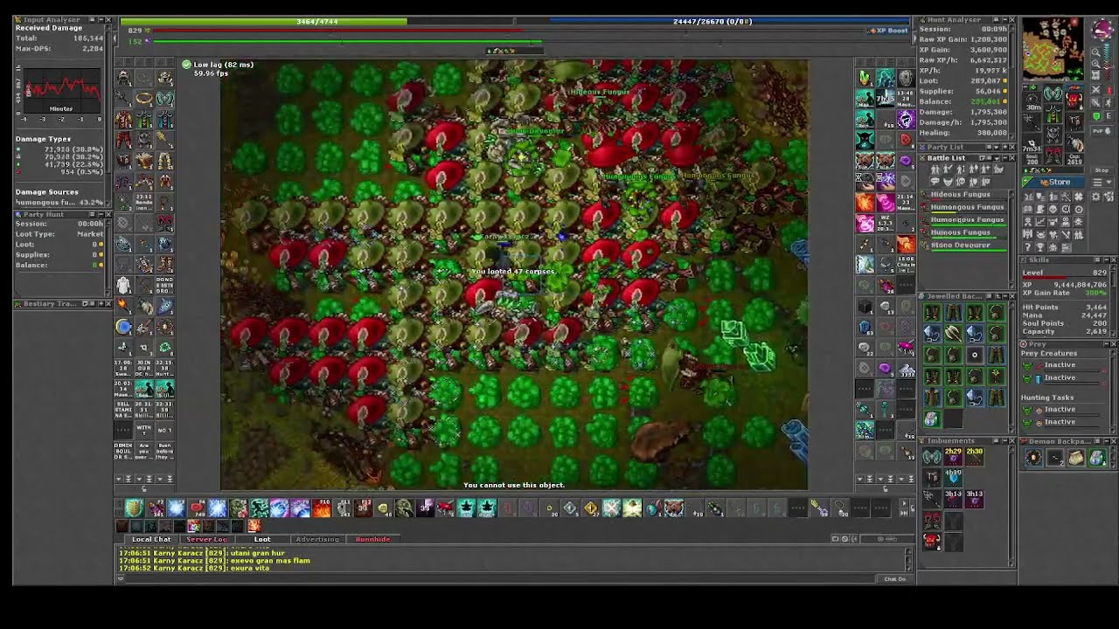Open skull icon in widget grid
1119x629 pixels.
[1053, 210]
